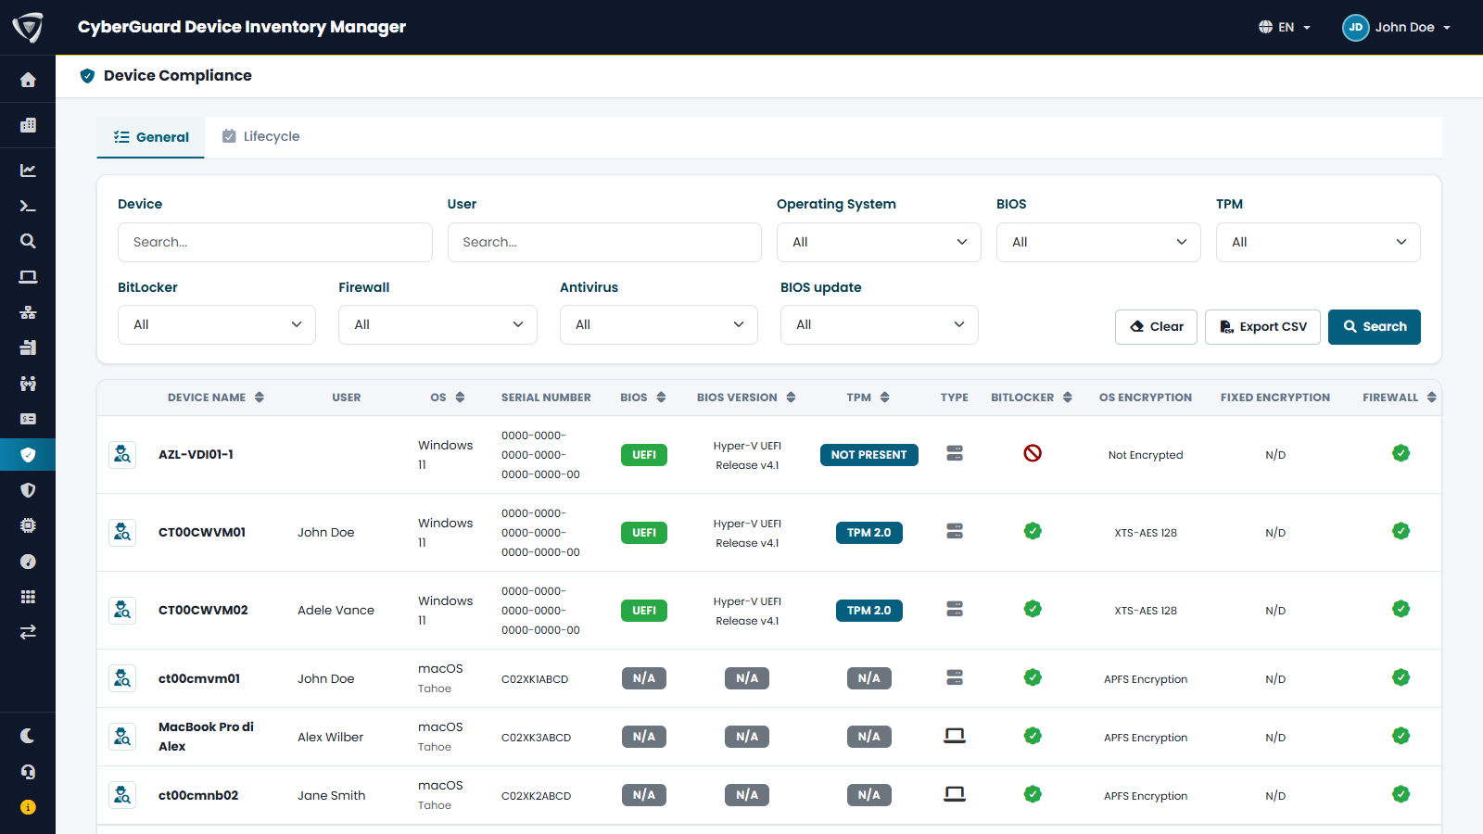Click the microchip icon in the sidebar
The image size is (1483, 834).
click(28, 525)
